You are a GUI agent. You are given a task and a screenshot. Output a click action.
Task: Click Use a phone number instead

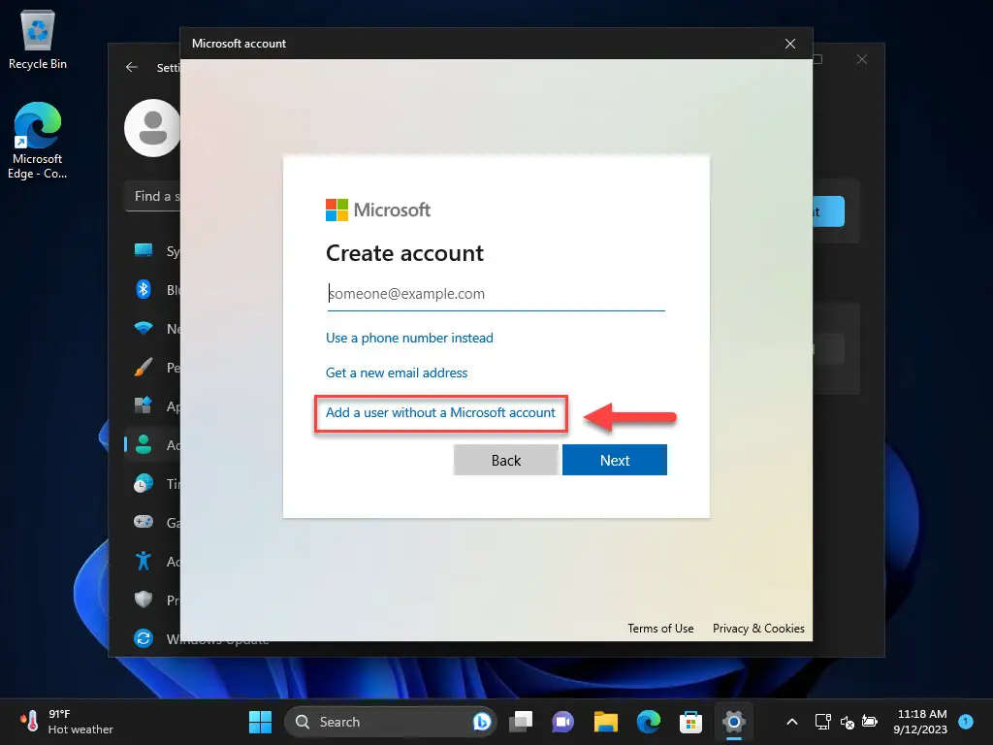click(x=409, y=339)
